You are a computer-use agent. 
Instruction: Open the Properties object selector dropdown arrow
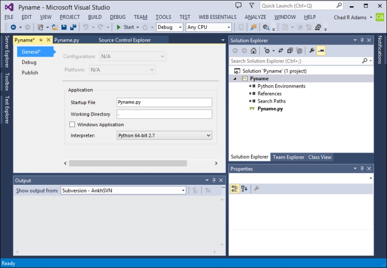(371, 178)
